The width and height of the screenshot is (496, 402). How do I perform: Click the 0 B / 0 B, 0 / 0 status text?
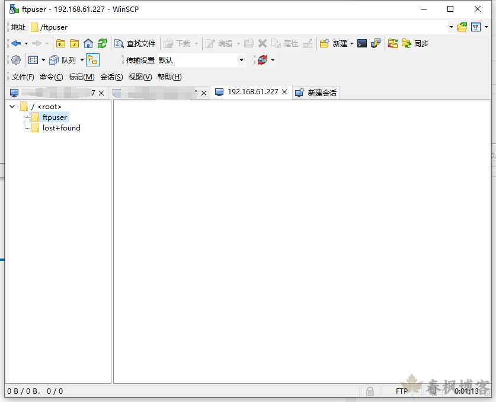point(35,391)
